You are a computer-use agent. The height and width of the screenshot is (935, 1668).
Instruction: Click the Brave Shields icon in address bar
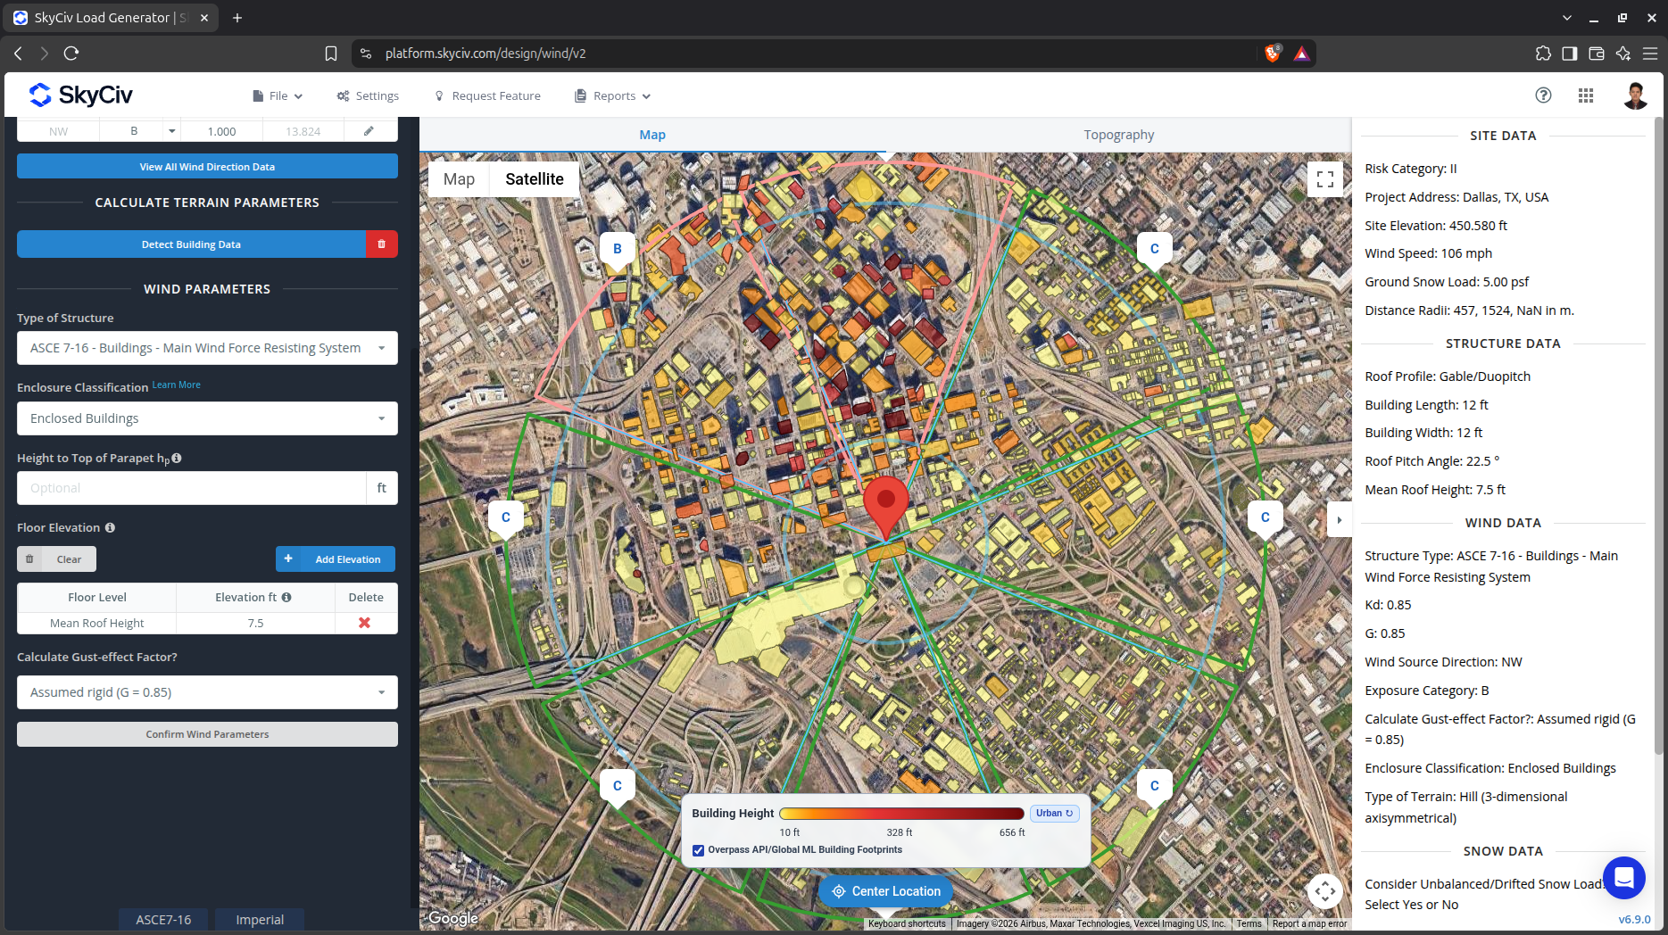[x=1273, y=54]
